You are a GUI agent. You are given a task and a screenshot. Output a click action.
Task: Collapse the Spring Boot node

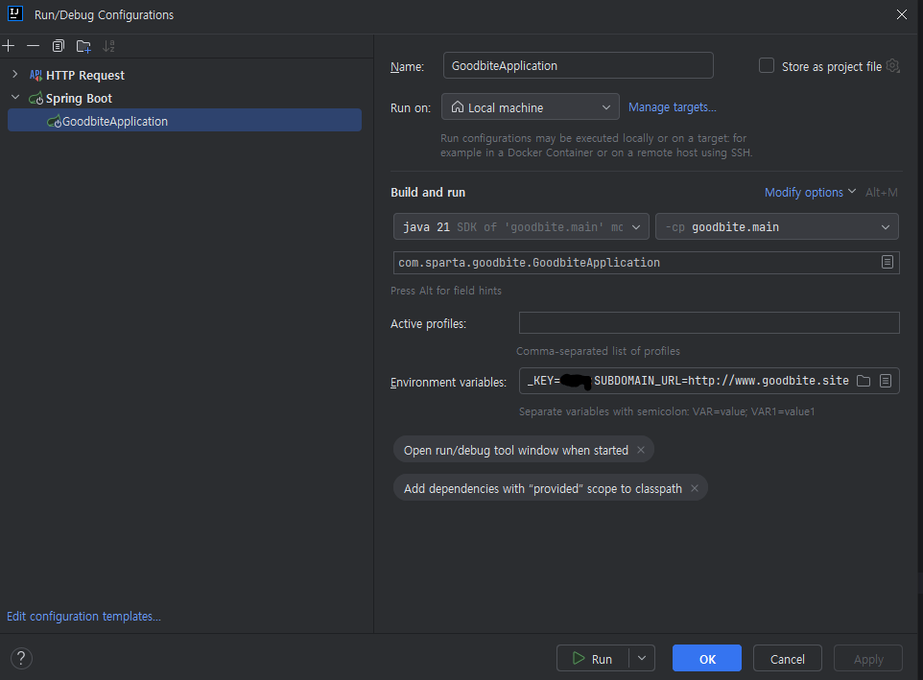tap(15, 98)
